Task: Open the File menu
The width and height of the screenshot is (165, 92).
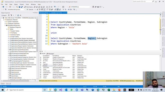Action: [x=2, y=4]
